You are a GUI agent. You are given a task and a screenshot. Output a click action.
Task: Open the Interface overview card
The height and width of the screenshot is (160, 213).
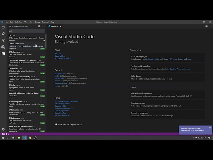[x=167, y=104]
